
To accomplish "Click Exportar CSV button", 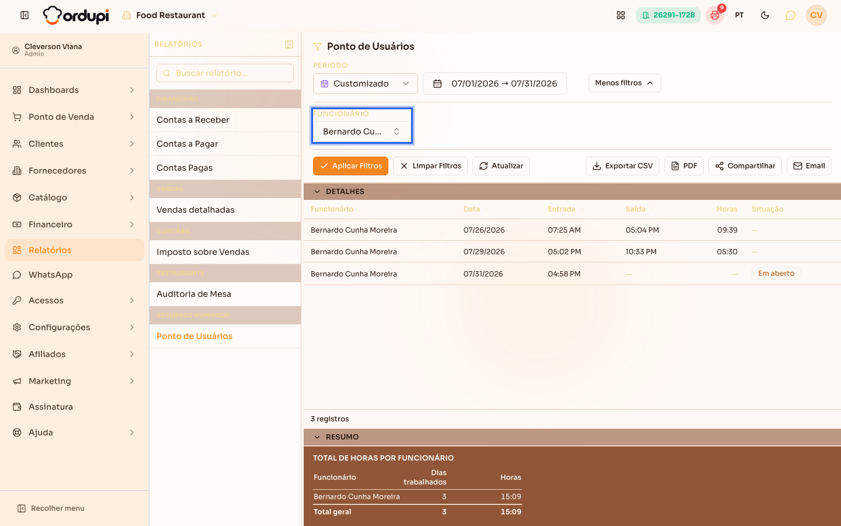I will (623, 166).
